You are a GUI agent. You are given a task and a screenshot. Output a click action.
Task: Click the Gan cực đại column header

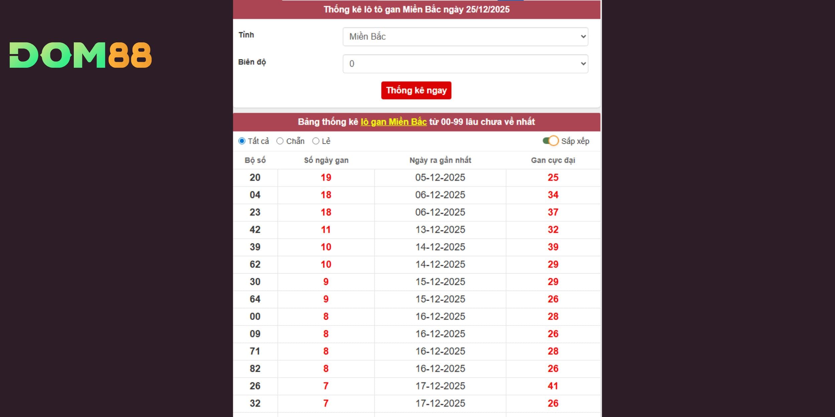point(553,160)
